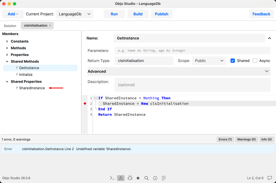Image resolution: width=276 pixels, height=183 pixels.
Task: Click the breakpoint dot icon in status bar
Action: tap(138, 178)
